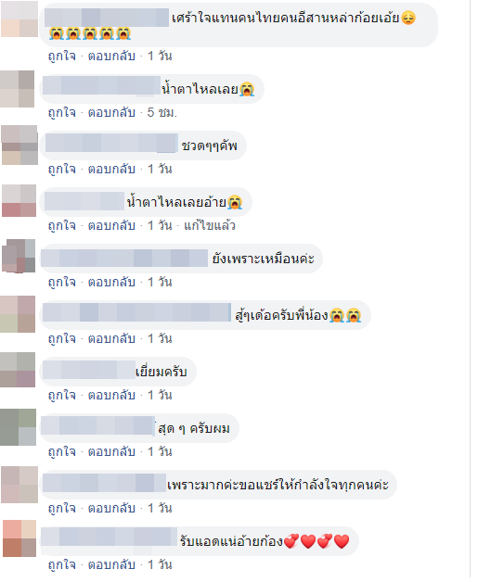Click the blurred name before เยี่ยมครับ
The width and height of the screenshot is (478, 582).
[89, 370]
